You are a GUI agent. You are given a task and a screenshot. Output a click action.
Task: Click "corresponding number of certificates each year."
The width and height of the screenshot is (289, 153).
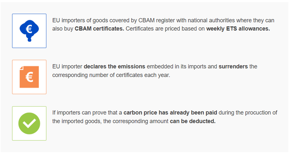111,75
